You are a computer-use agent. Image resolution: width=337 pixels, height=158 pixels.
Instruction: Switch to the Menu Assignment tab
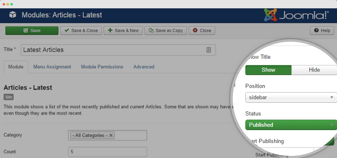point(52,67)
